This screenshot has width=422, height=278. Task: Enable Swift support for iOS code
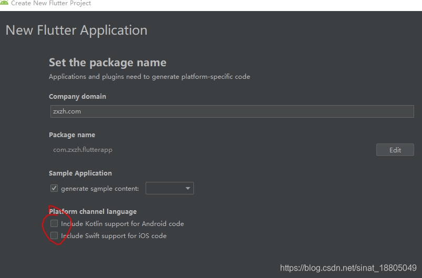(54, 235)
